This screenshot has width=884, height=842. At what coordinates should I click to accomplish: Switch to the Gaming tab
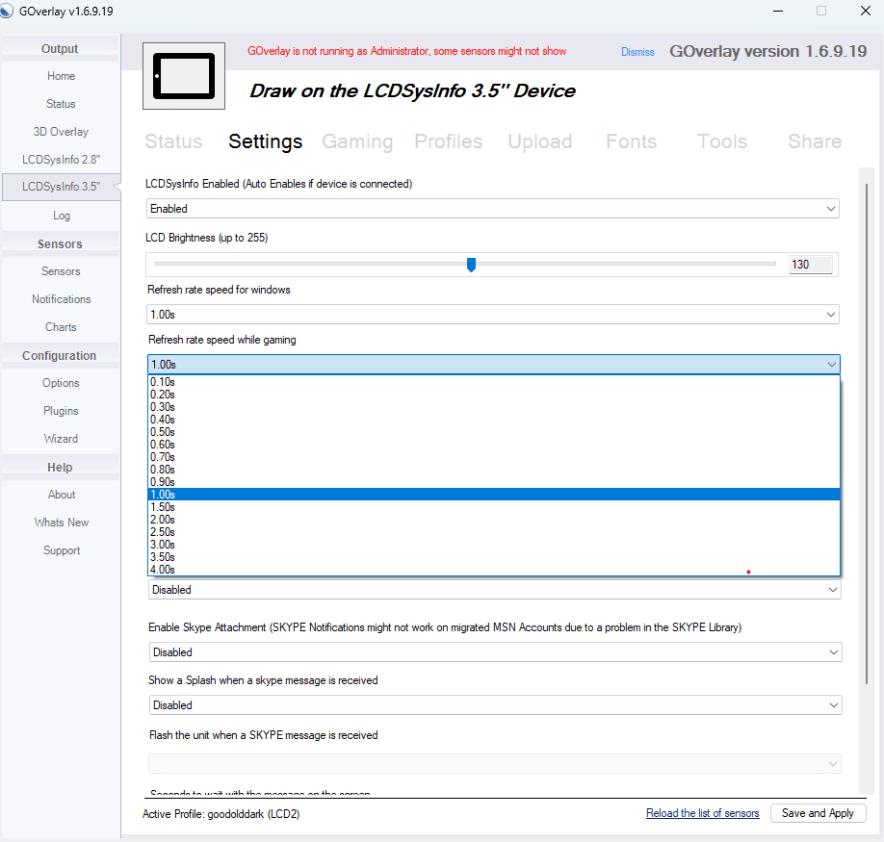pyautogui.click(x=357, y=141)
